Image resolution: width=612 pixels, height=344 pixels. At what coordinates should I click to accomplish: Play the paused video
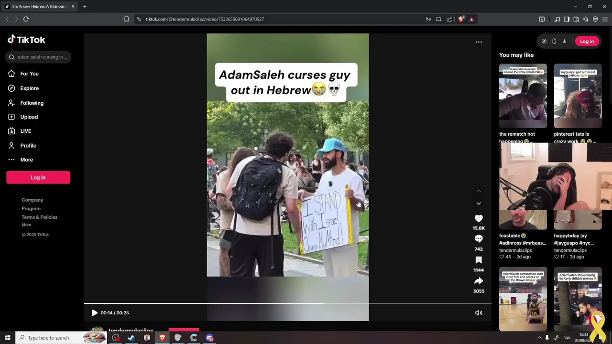click(x=94, y=312)
